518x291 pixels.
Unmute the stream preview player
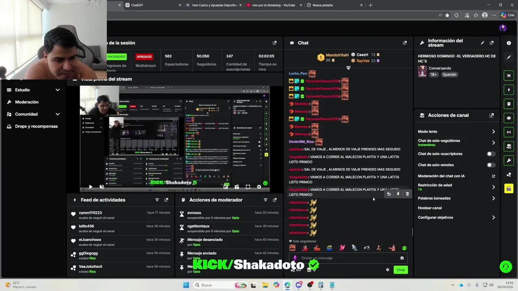coord(102,187)
